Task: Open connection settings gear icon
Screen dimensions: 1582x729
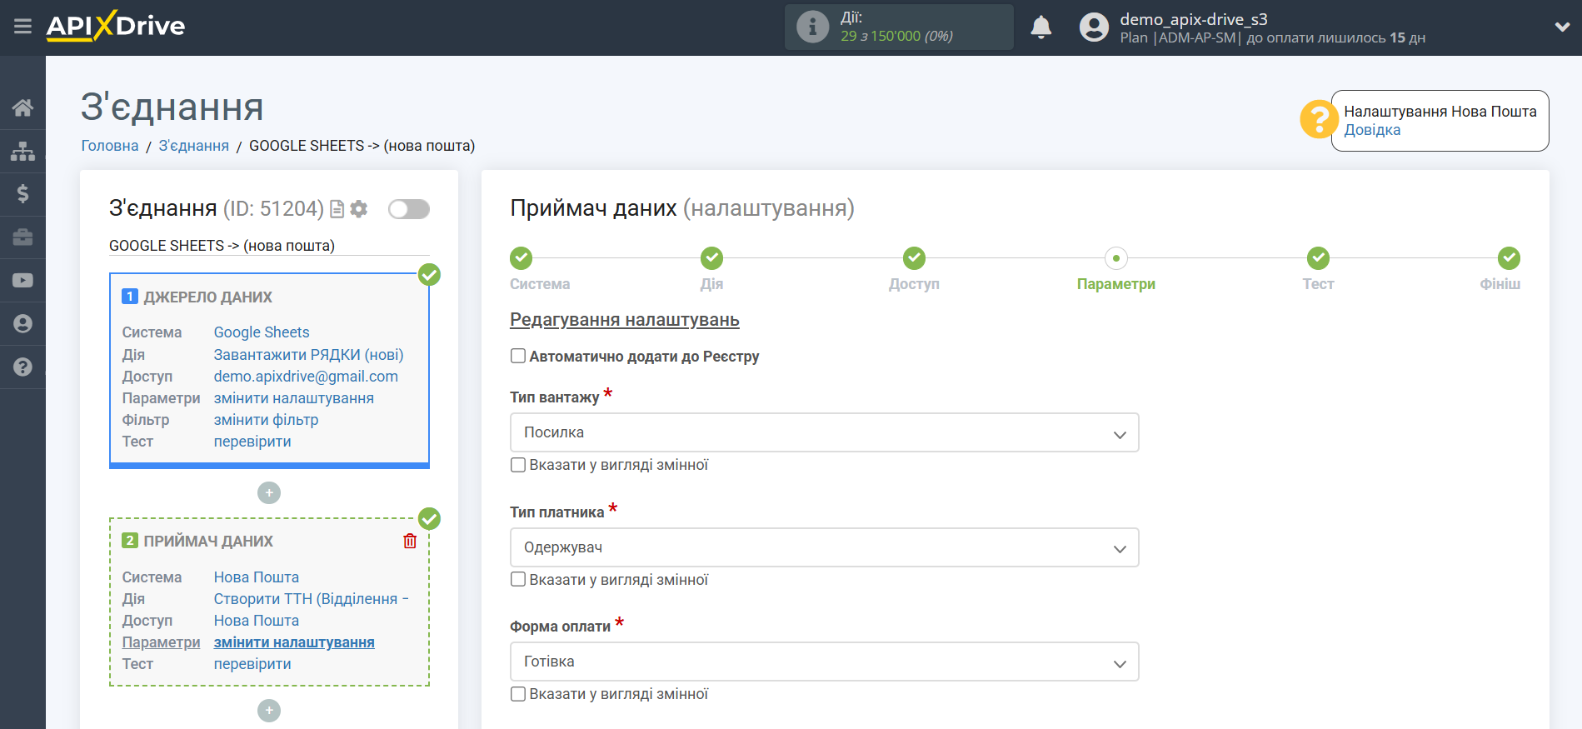Action: pyautogui.click(x=359, y=209)
